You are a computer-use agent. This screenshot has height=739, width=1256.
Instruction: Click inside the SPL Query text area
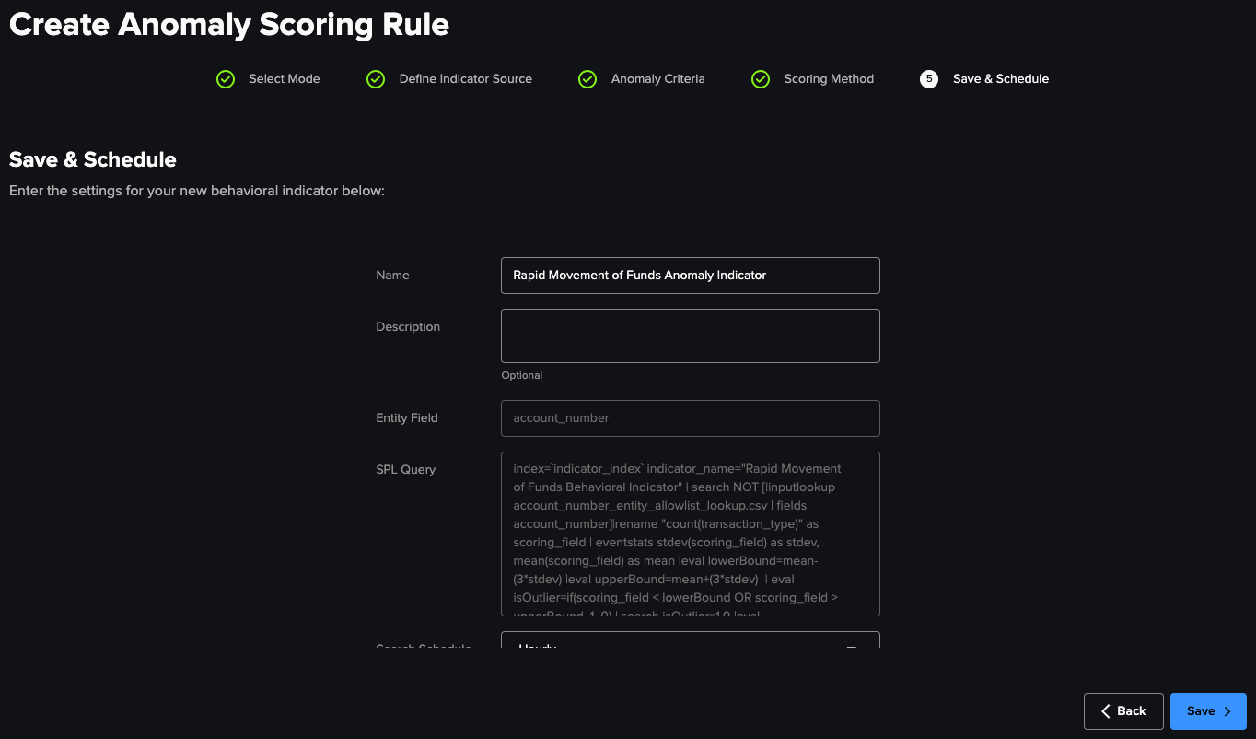pyautogui.click(x=691, y=533)
